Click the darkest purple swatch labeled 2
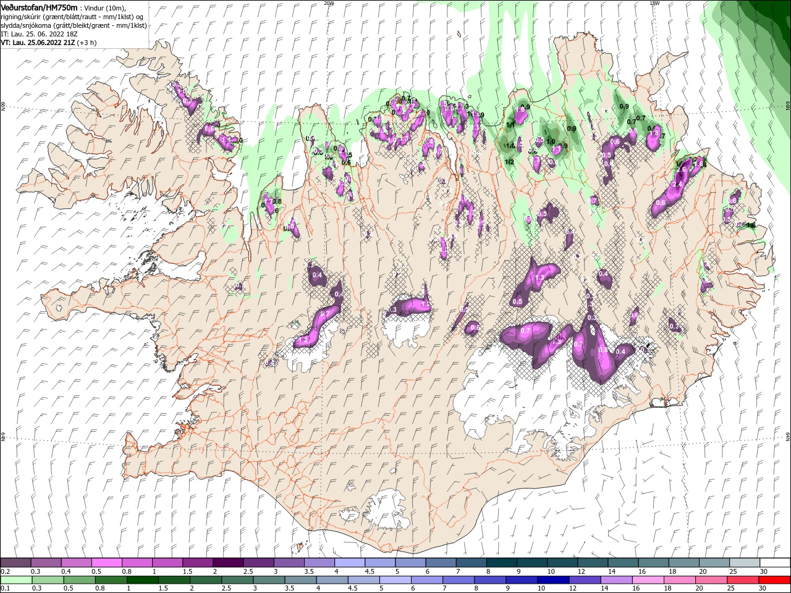 (x=227, y=563)
